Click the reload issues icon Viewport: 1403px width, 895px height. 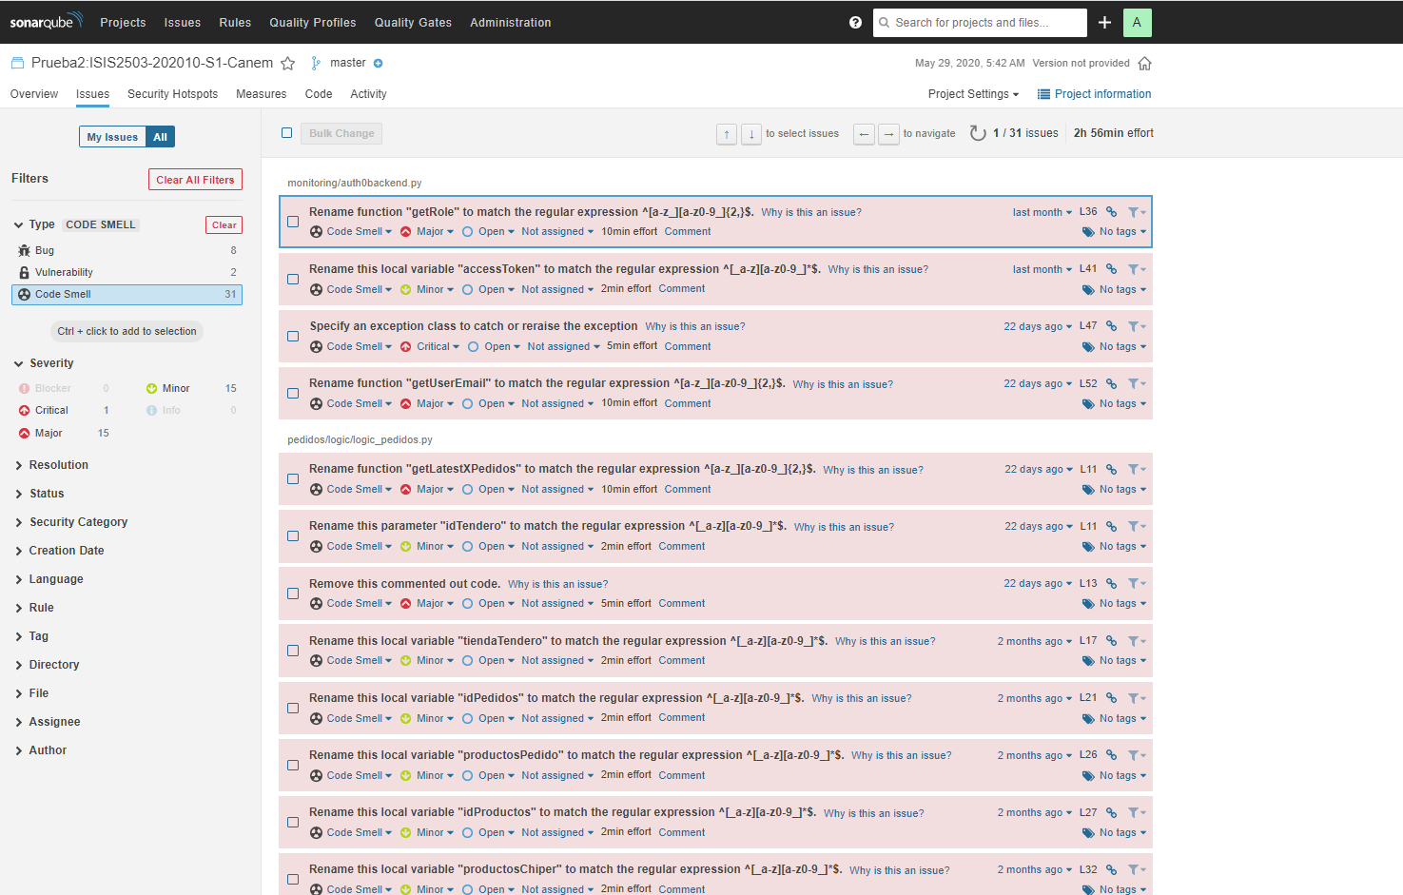point(978,133)
